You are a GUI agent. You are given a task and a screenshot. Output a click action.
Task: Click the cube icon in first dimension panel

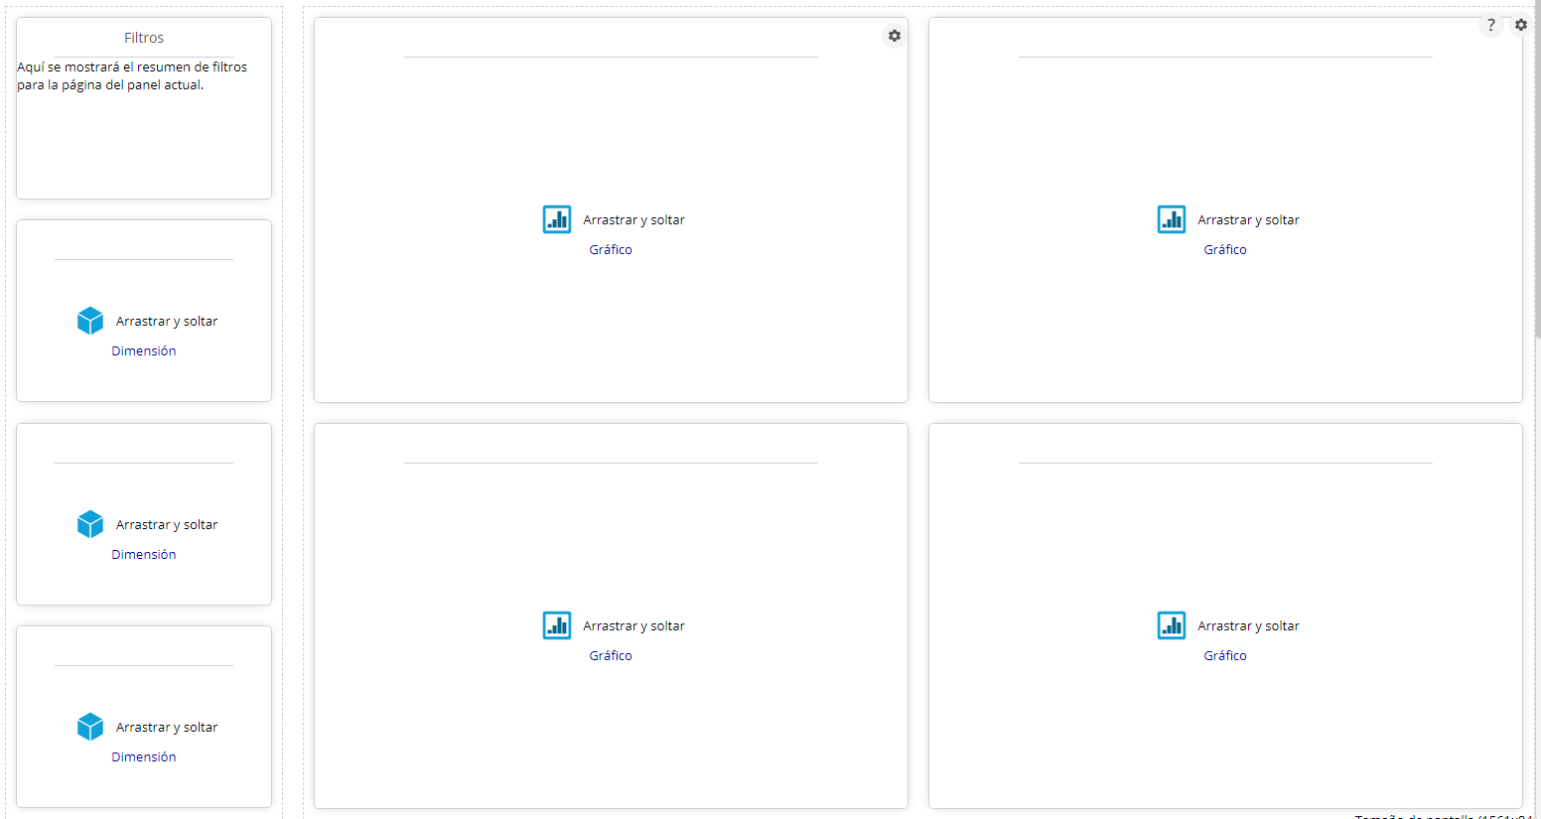[90, 321]
